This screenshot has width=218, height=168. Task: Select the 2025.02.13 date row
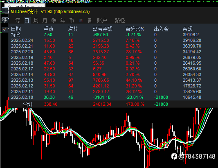22,80
